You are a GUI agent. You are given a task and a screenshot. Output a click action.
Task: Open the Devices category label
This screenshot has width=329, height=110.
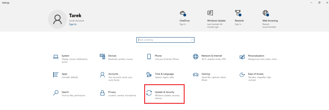point(112,56)
